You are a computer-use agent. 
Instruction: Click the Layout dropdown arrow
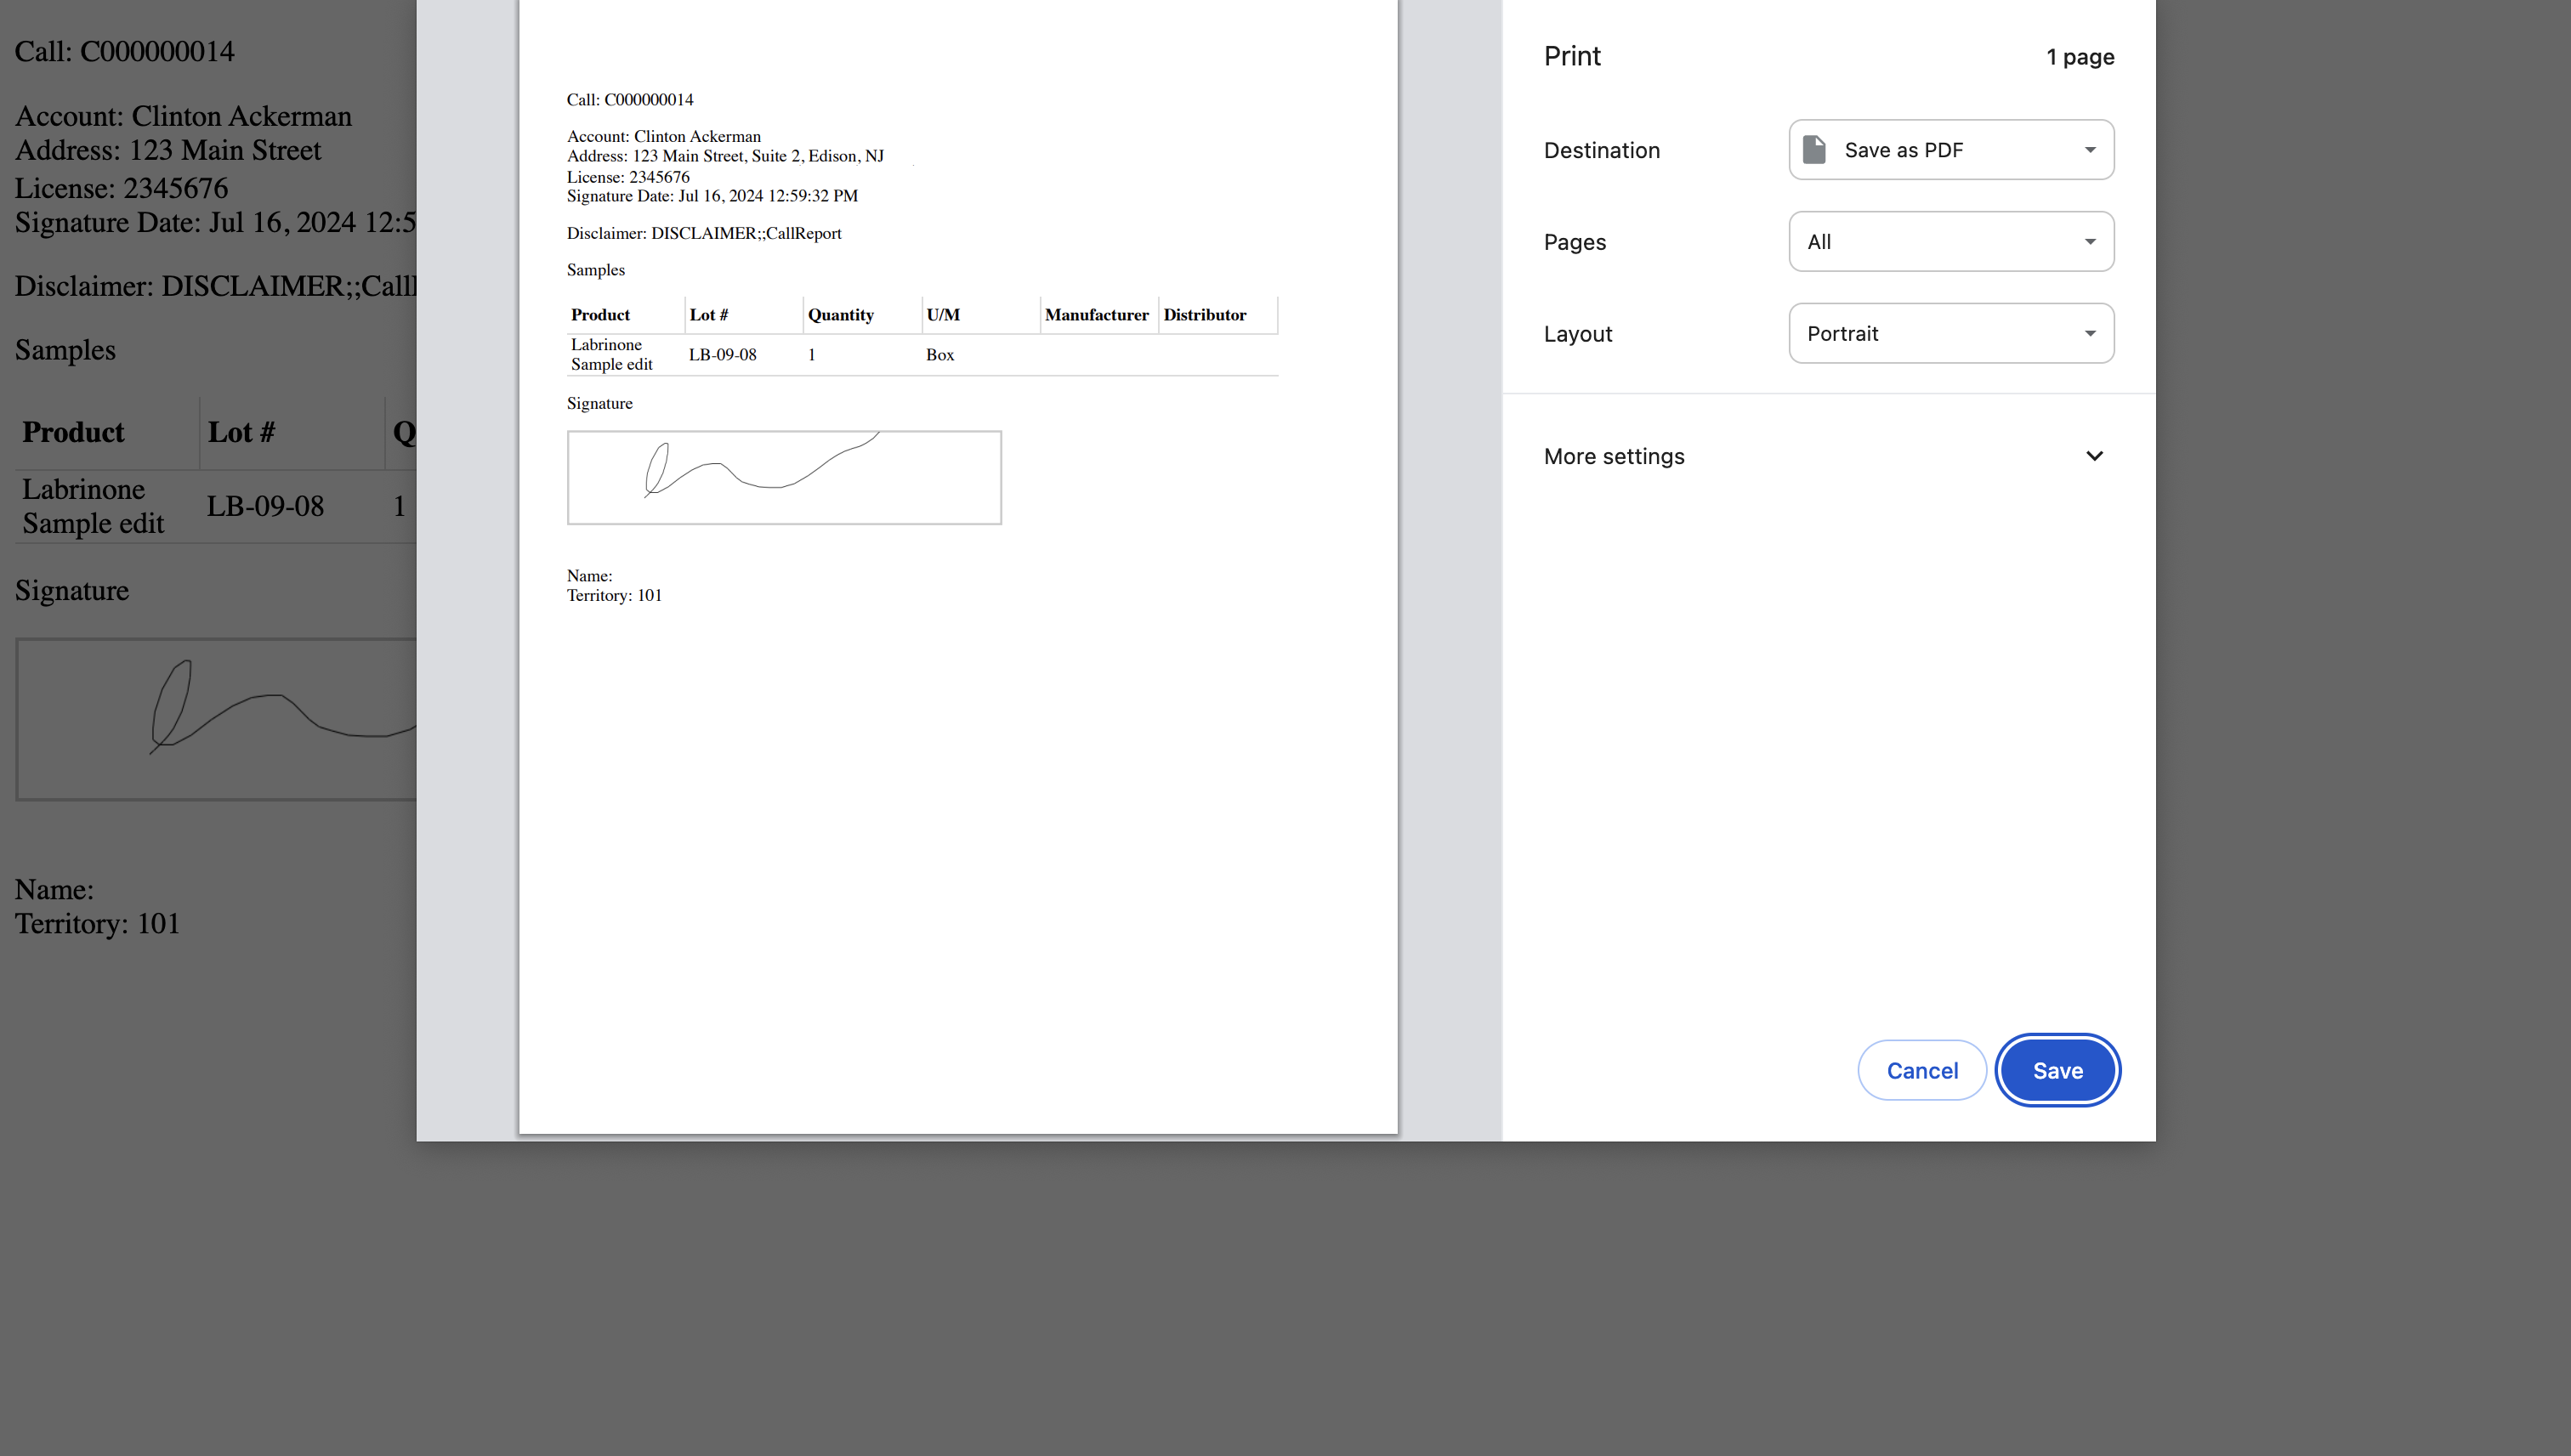(x=2089, y=334)
